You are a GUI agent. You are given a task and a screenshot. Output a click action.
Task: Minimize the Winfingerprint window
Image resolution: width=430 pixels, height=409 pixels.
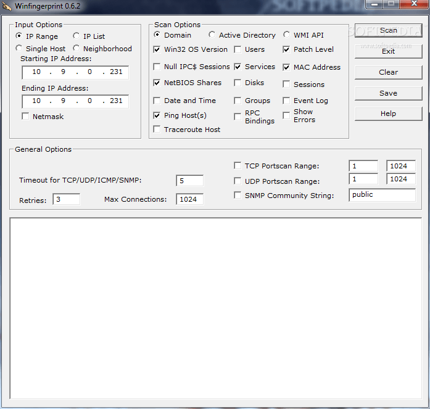tap(374, 4)
